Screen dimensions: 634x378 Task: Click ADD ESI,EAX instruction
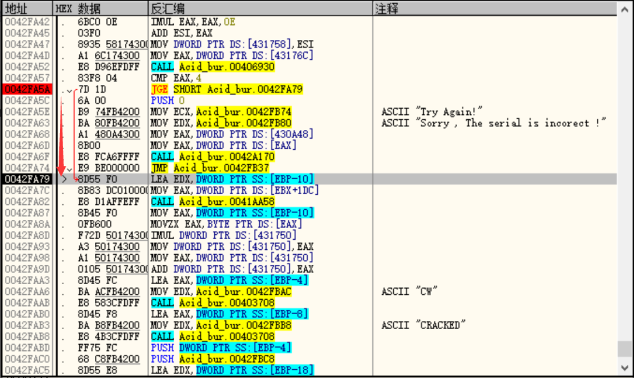pos(181,33)
